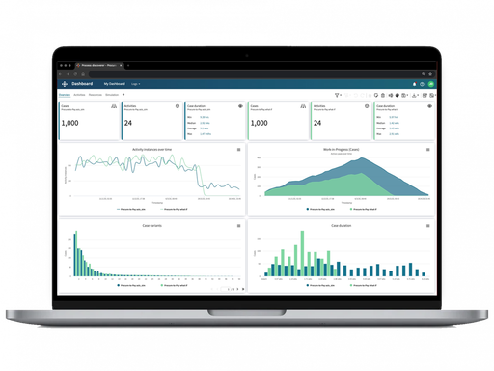This screenshot has height=371, width=494.
Task: Click the Median value on the first Case duration card
Action: pyautogui.click(x=205, y=123)
